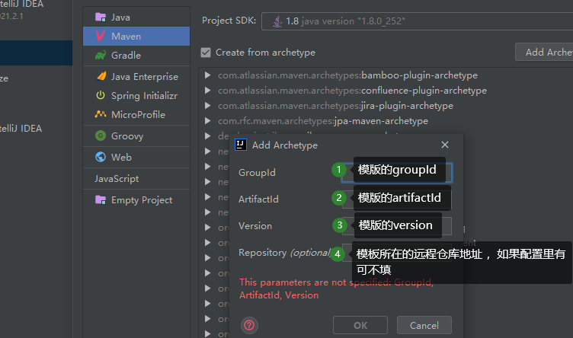The width and height of the screenshot is (573, 338).
Task: Click the Gradle elephant icon
Action: coord(101,55)
